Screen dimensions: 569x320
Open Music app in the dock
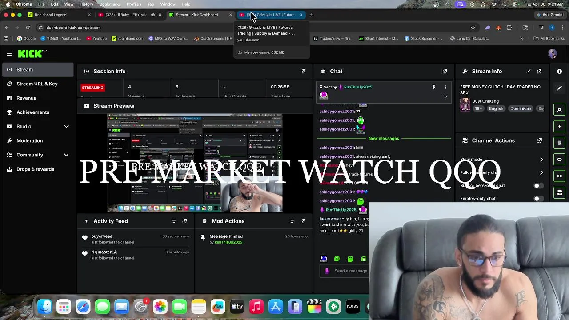point(256,306)
